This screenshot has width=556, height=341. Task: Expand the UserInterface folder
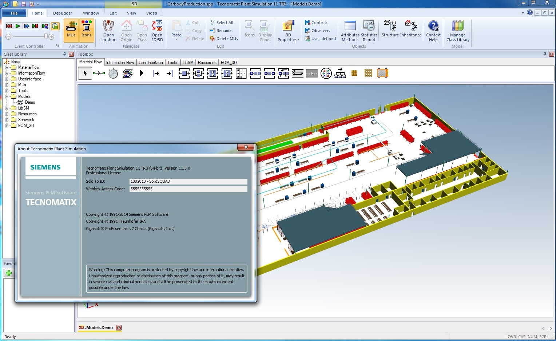pyautogui.click(x=7, y=79)
